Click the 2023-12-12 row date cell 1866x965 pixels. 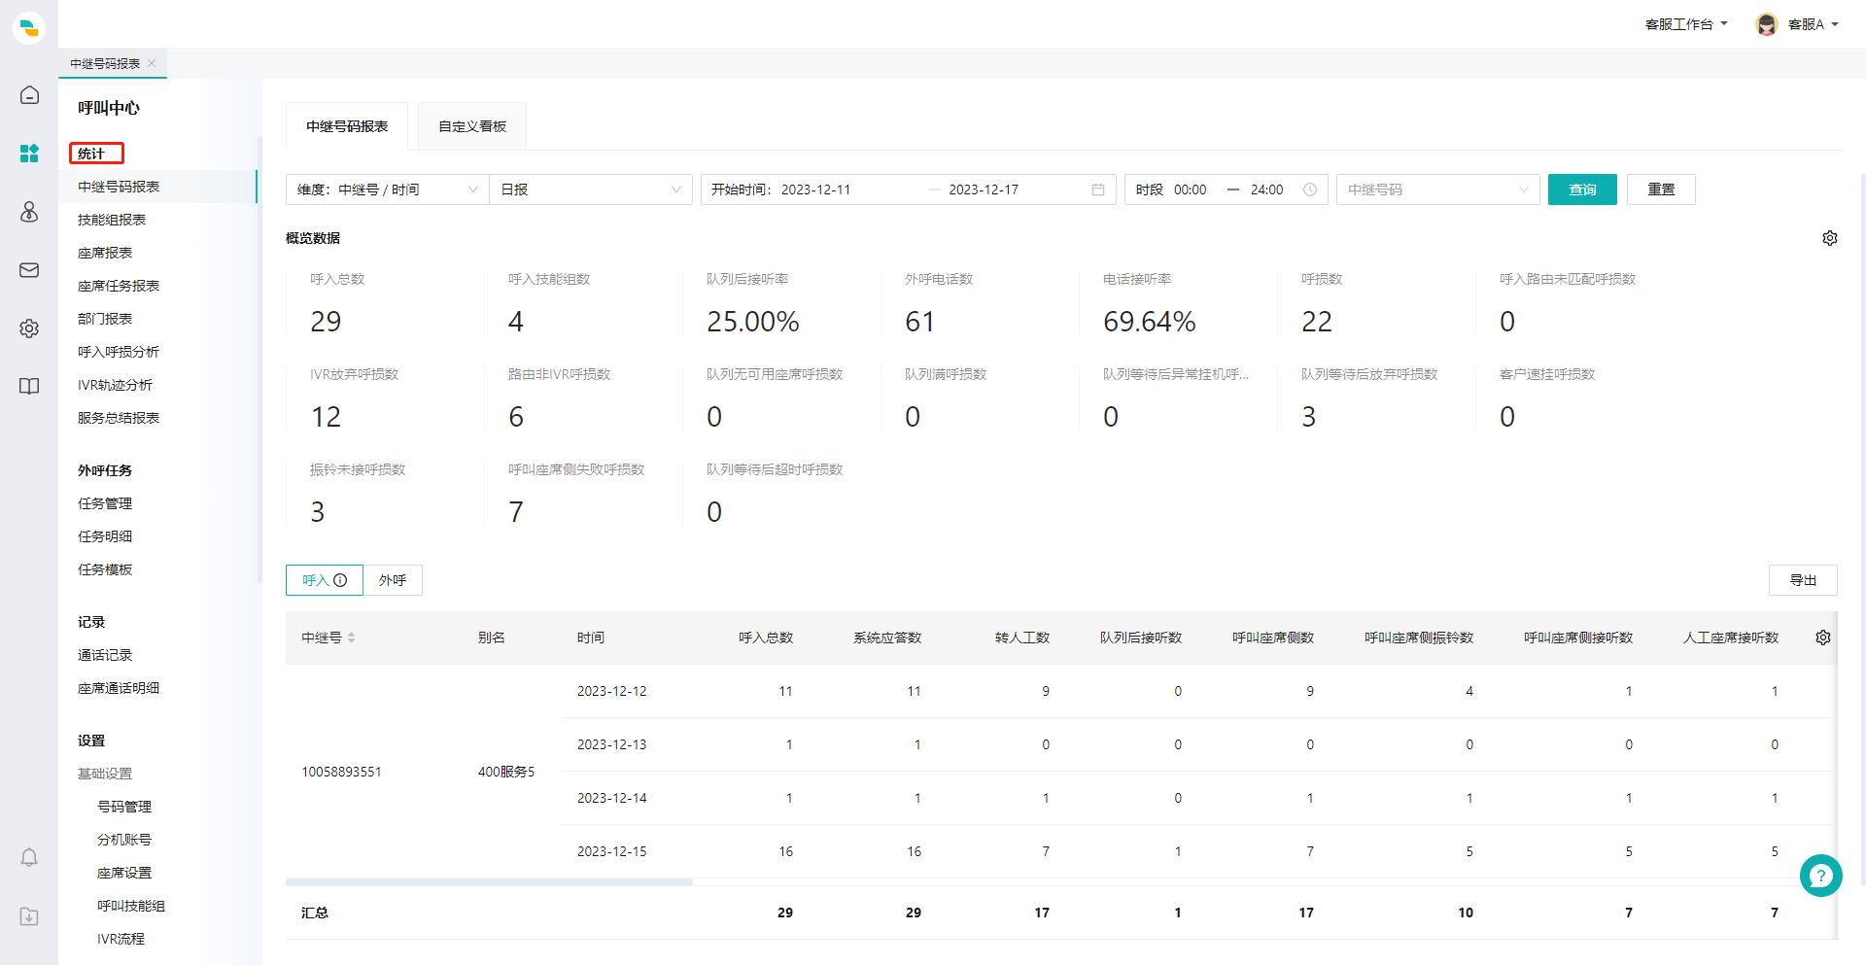[x=611, y=691]
